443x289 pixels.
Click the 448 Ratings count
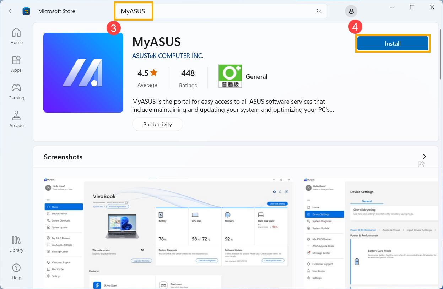(x=188, y=78)
